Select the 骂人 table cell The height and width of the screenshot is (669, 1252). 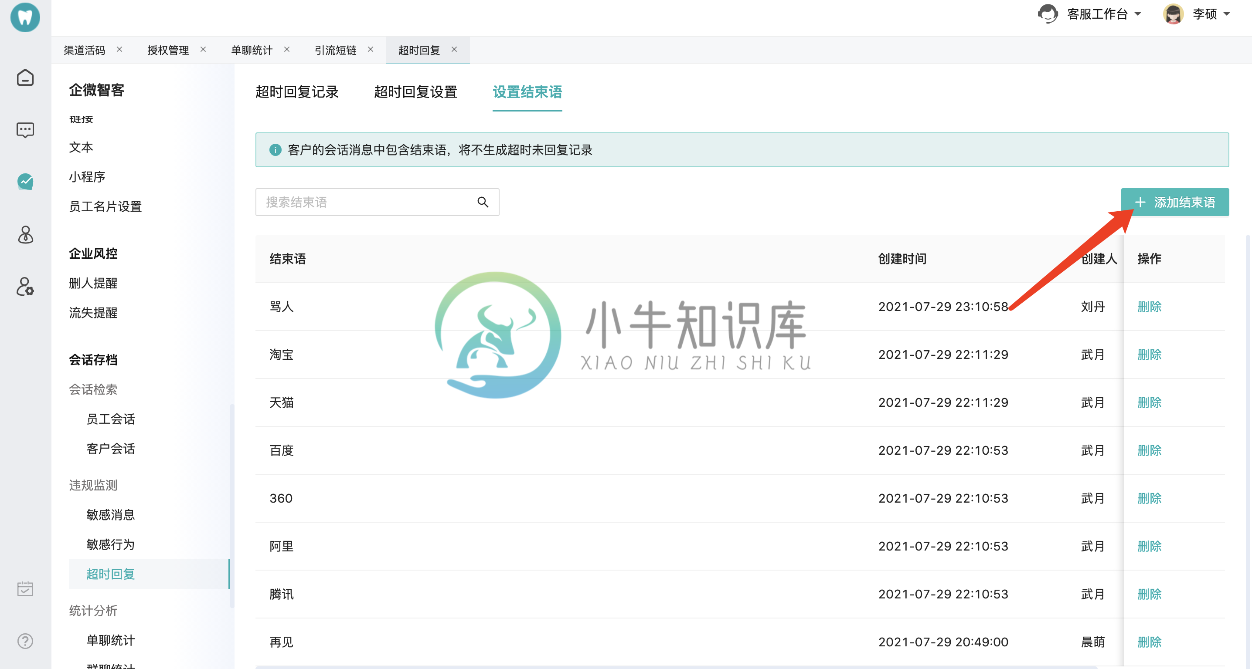282,307
